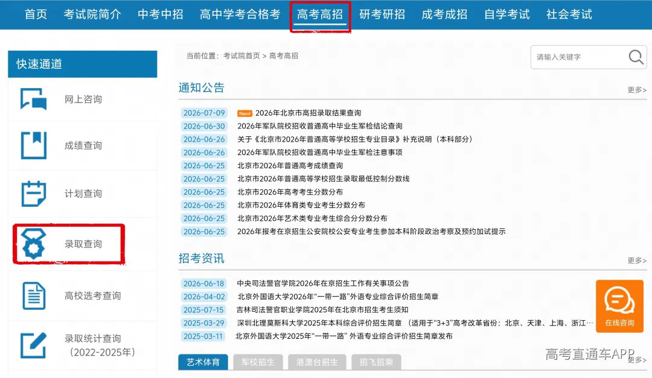Open 网上咨询 quick link
This screenshot has height=378, width=652.
coord(83,99)
